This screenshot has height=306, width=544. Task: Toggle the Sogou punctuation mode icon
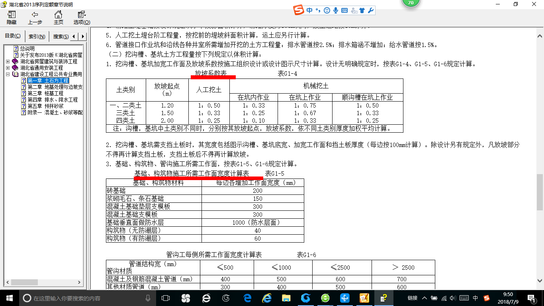tap(317, 11)
